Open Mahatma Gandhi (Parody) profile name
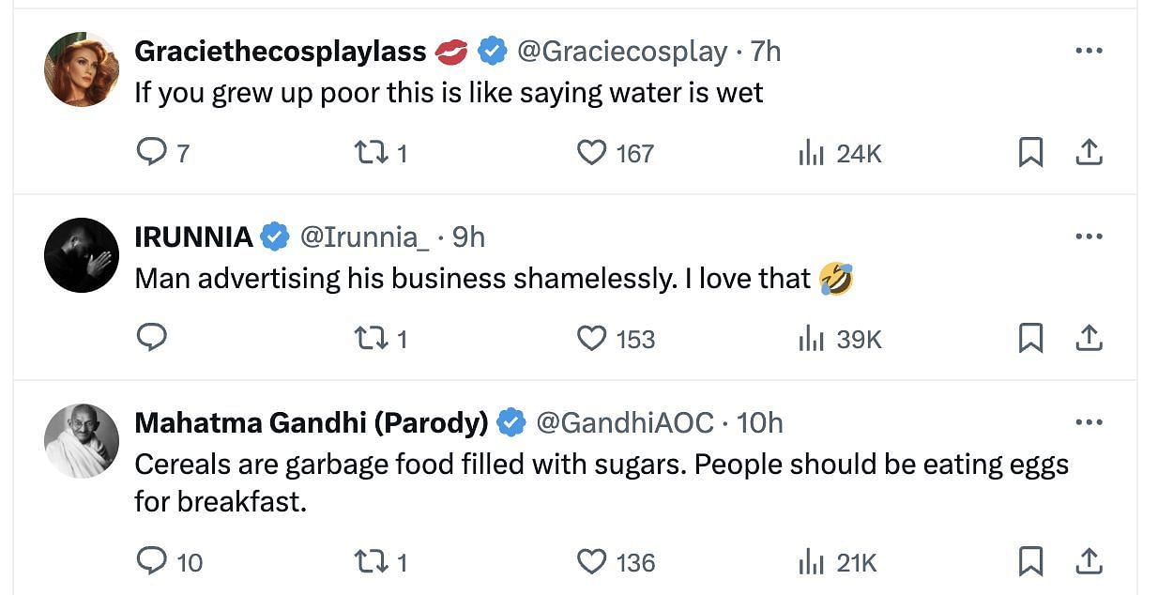Viewport: 1173px width, 595px height. pos(311,422)
